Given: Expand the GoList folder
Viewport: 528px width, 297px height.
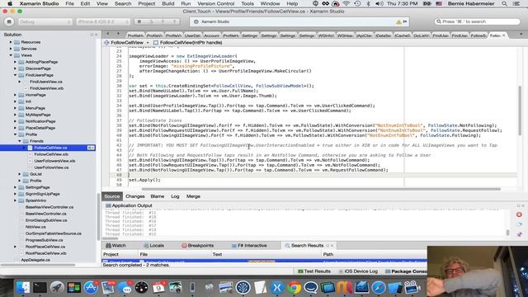Looking at the screenshot, I should [x=20, y=174].
